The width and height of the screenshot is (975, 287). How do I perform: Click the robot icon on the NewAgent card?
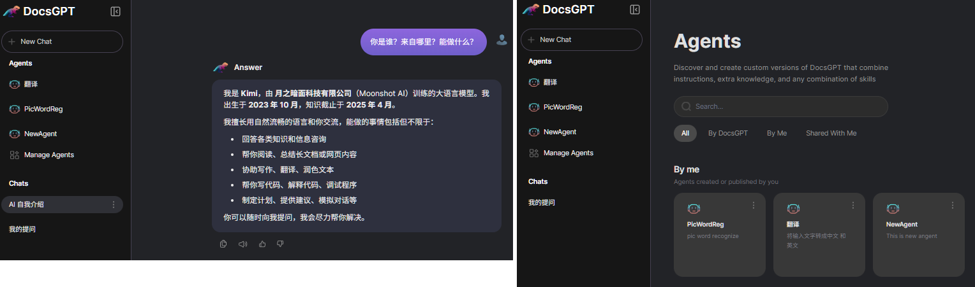point(893,208)
